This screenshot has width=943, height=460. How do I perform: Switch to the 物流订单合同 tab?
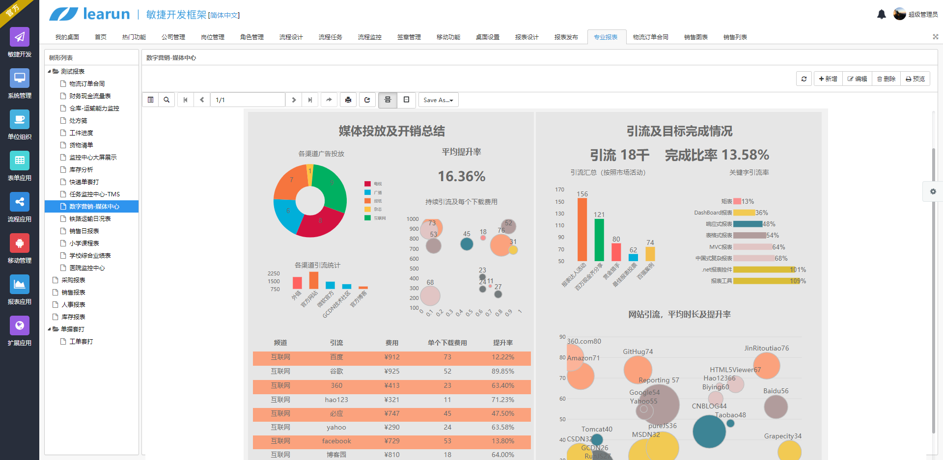pos(651,37)
